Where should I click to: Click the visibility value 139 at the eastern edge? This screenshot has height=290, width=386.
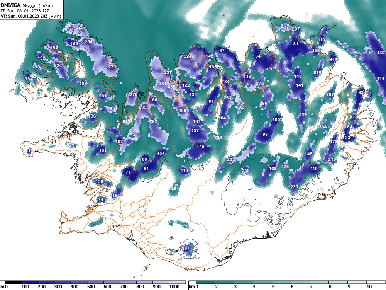pyautogui.click(x=381, y=53)
